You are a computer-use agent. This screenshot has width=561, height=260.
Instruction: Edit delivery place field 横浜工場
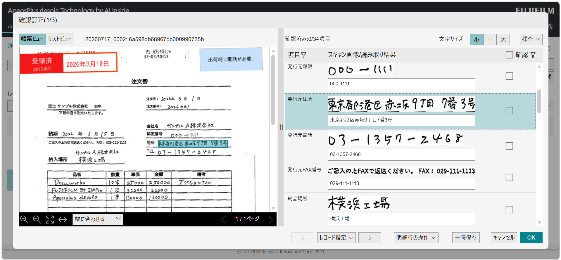(x=401, y=219)
